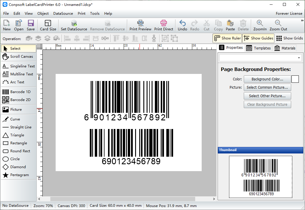Choose the Select pointer tool

[19, 49]
